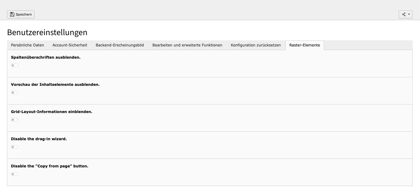Image resolution: width=420 pixels, height=190 pixels.
Task: Switch to the Persönliche Daten tab
Action: click(27, 45)
